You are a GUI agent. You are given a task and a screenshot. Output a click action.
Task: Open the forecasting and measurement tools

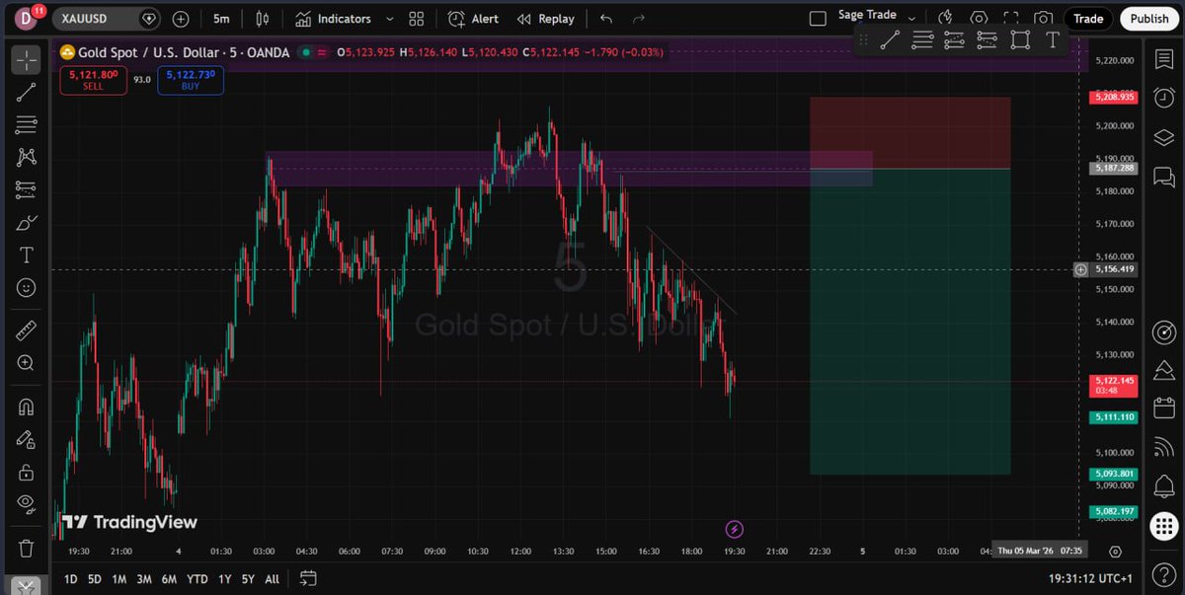tap(27, 189)
